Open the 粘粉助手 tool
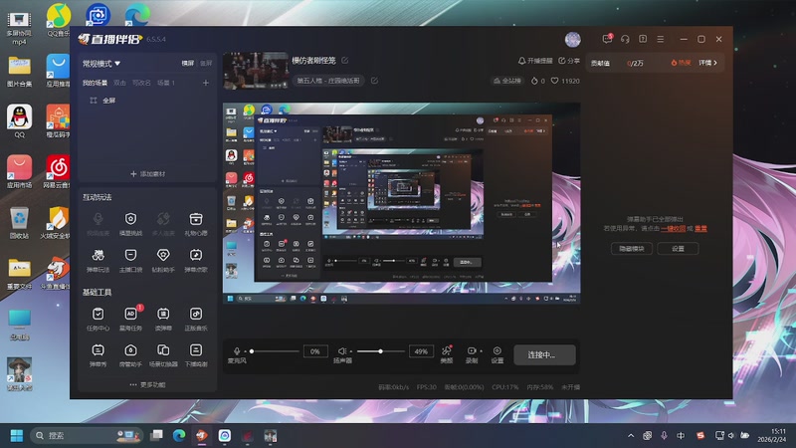This screenshot has height=448, width=796. point(163,260)
